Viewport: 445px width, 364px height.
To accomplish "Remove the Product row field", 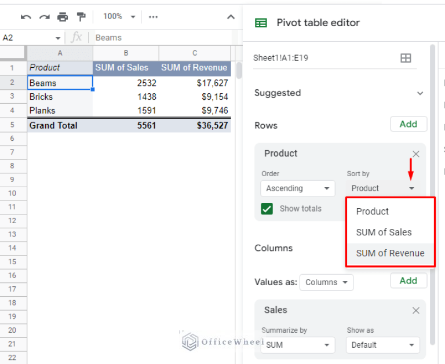I will (415, 154).
